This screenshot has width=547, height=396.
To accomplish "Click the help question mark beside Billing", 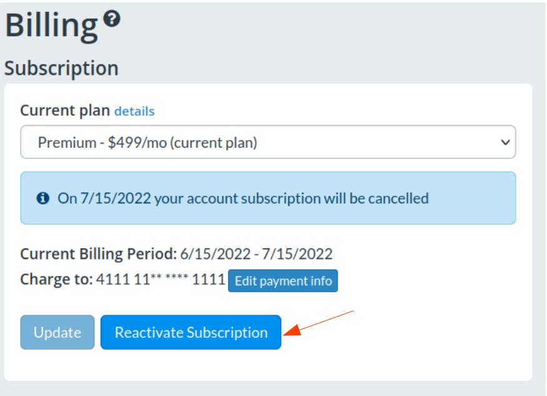I will (111, 19).
